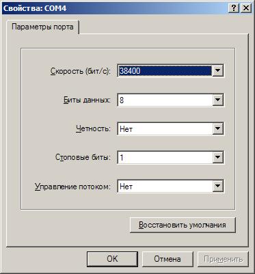Open the Стоповые биты dropdown arrow

coord(217,158)
